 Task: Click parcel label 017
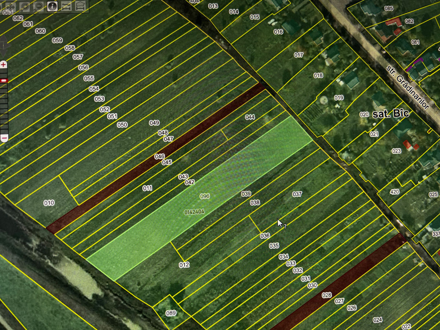pyautogui.click(x=299, y=55)
